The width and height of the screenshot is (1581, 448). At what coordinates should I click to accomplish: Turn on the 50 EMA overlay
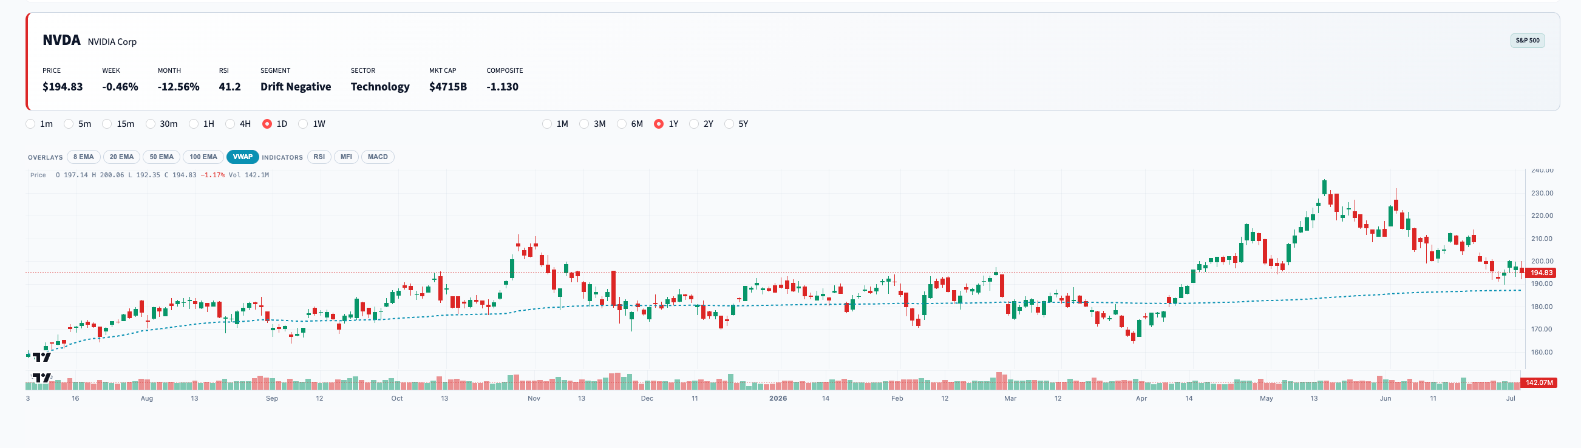(161, 157)
